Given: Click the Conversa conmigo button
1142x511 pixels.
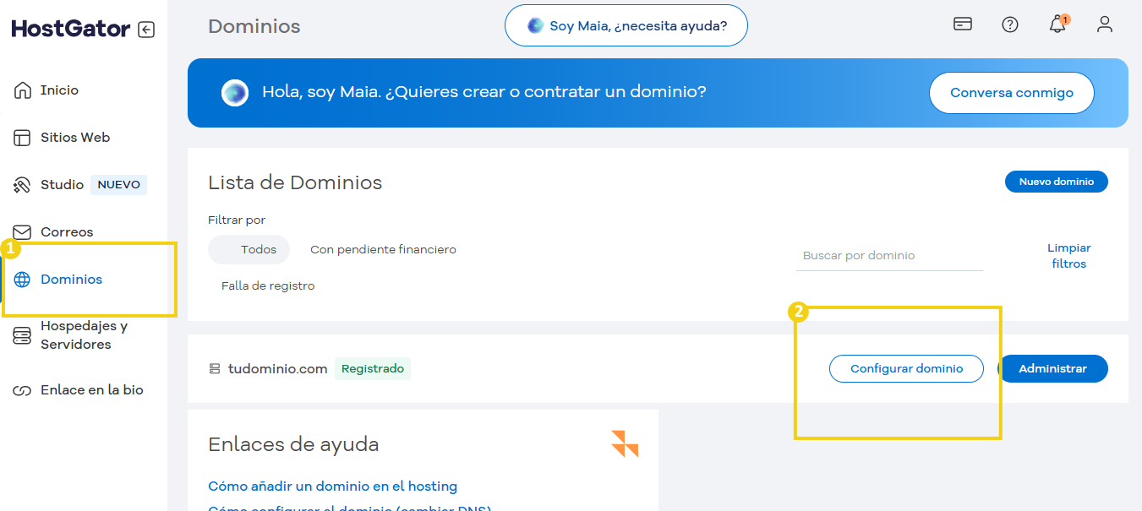Looking at the screenshot, I should pos(1012,93).
